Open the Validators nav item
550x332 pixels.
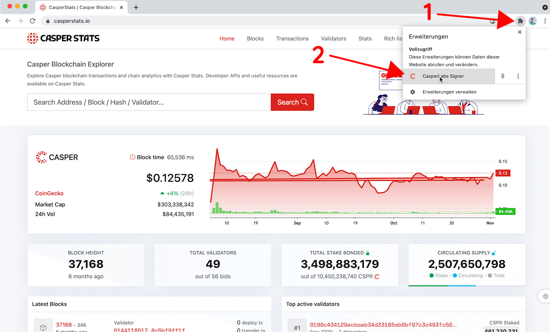pyautogui.click(x=333, y=38)
